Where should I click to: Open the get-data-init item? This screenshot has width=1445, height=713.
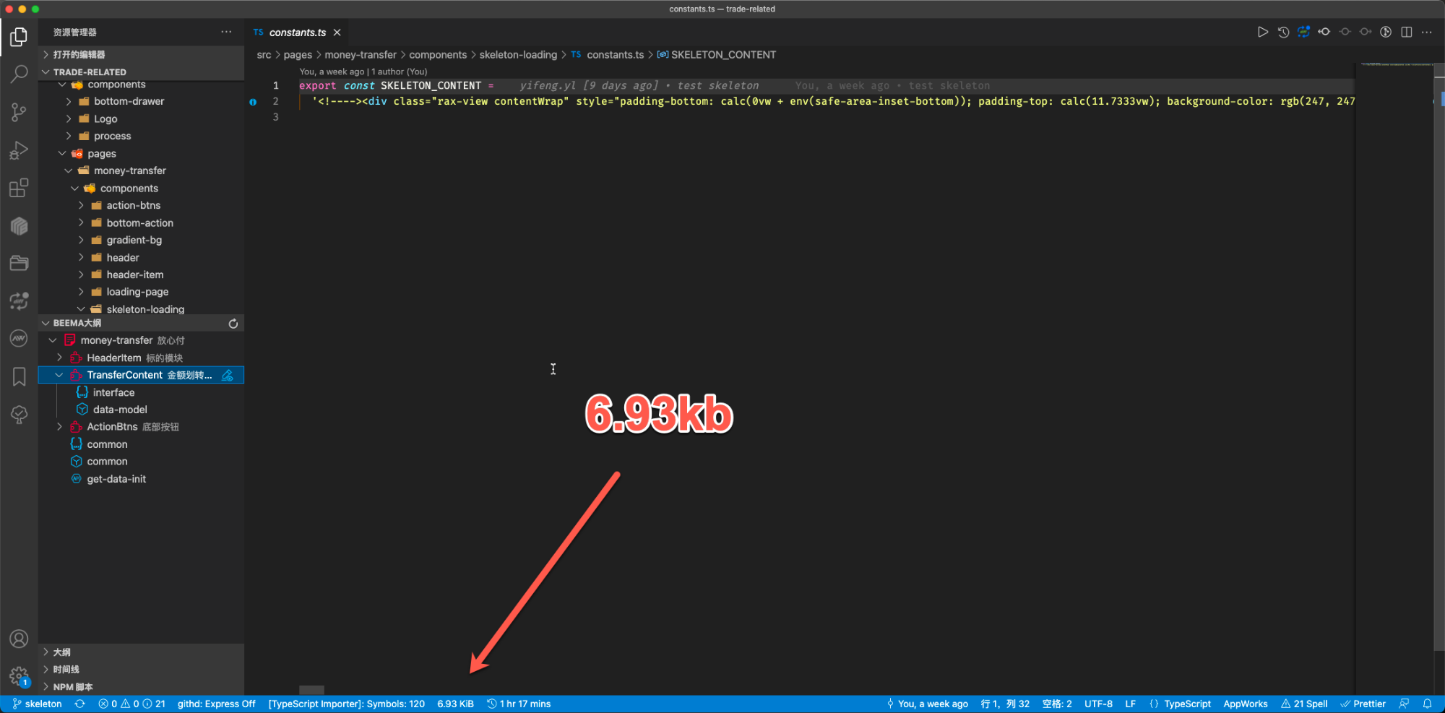click(116, 479)
